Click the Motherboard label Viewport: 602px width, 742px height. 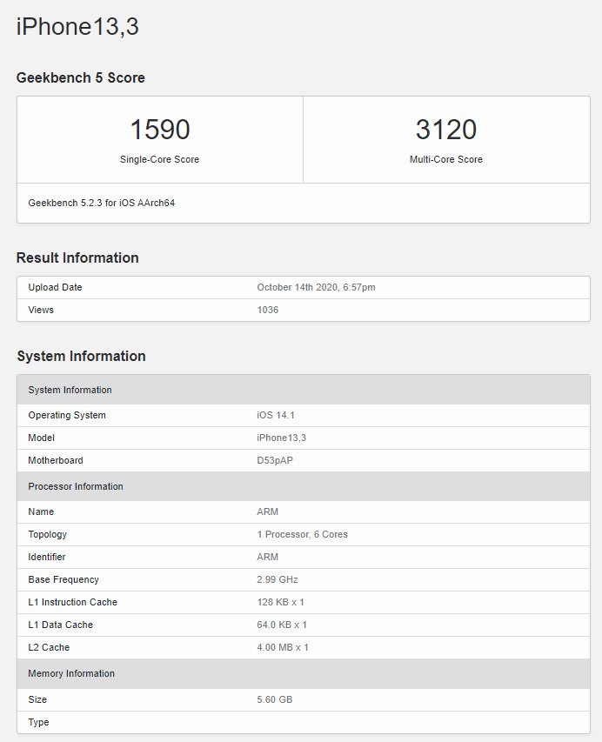[x=56, y=460]
